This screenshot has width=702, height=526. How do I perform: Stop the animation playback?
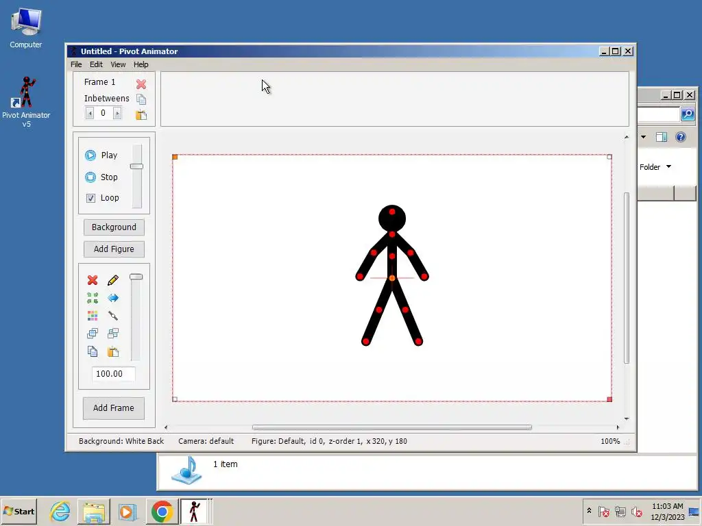(x=101, y=177)
